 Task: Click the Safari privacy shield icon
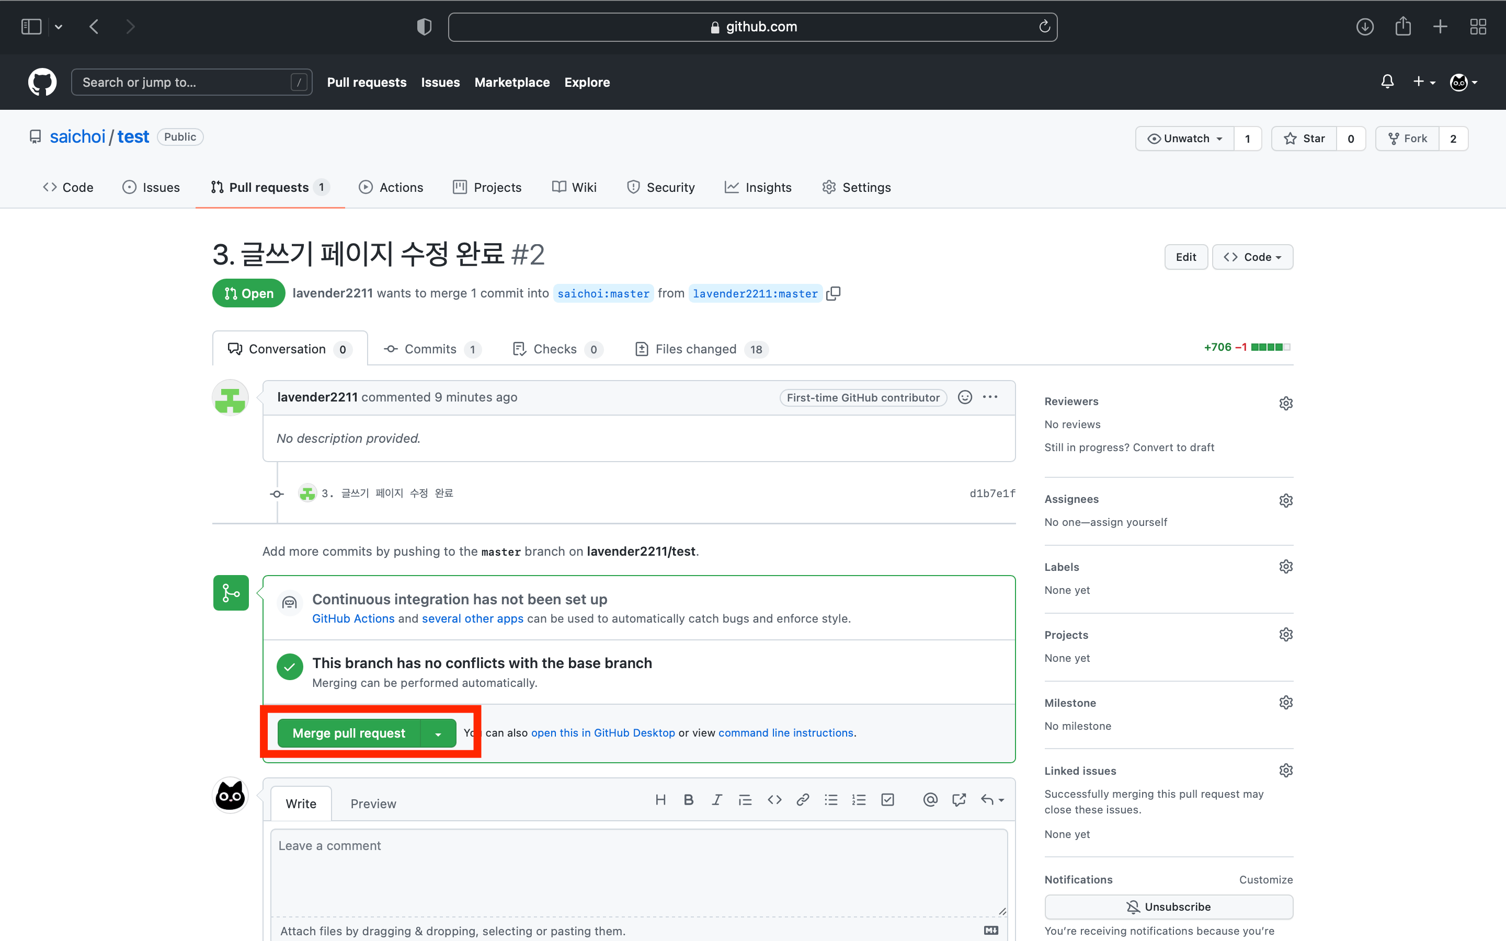[x=424, y=27]
